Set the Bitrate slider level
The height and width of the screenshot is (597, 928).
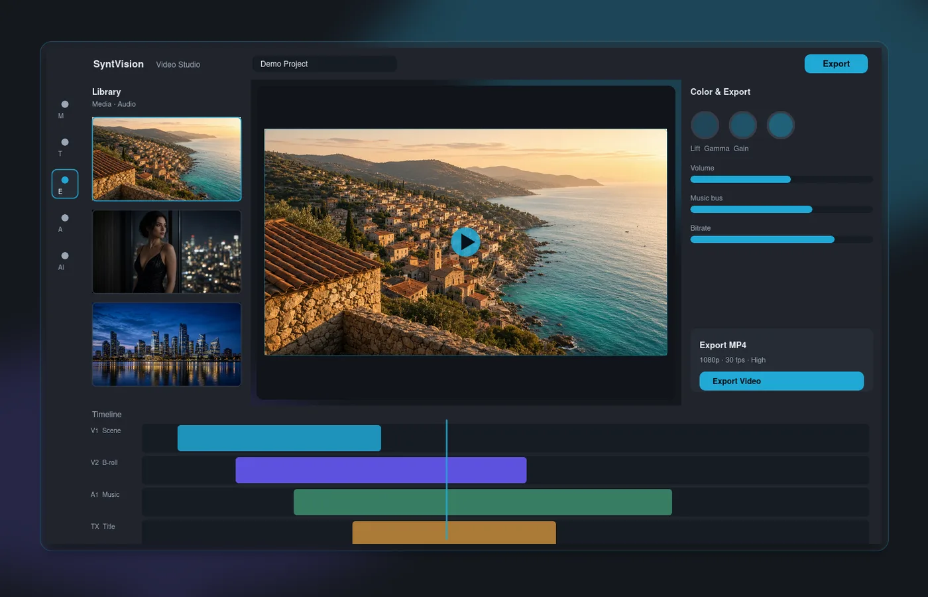(782, 239)
